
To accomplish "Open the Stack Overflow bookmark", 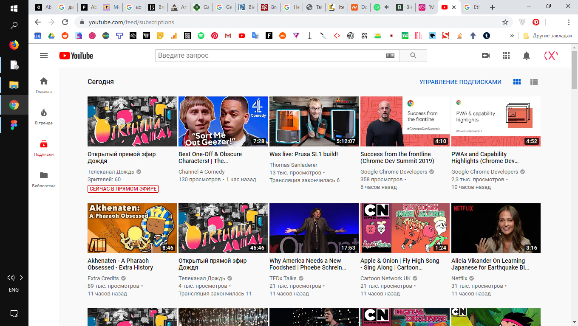I will pos(459,36).
